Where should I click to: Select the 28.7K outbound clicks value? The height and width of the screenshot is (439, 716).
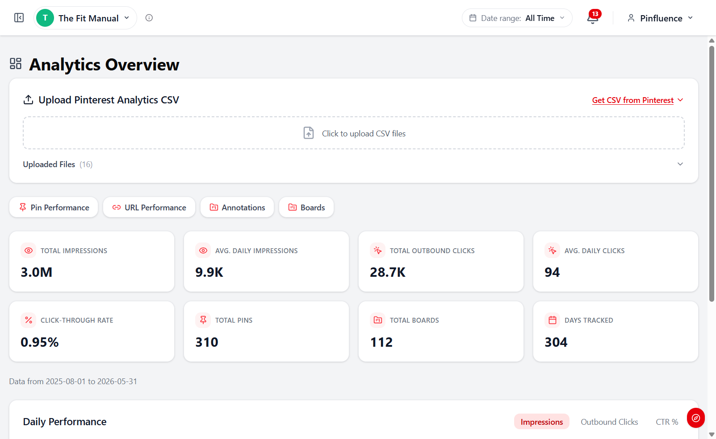(x=388, y=272)
